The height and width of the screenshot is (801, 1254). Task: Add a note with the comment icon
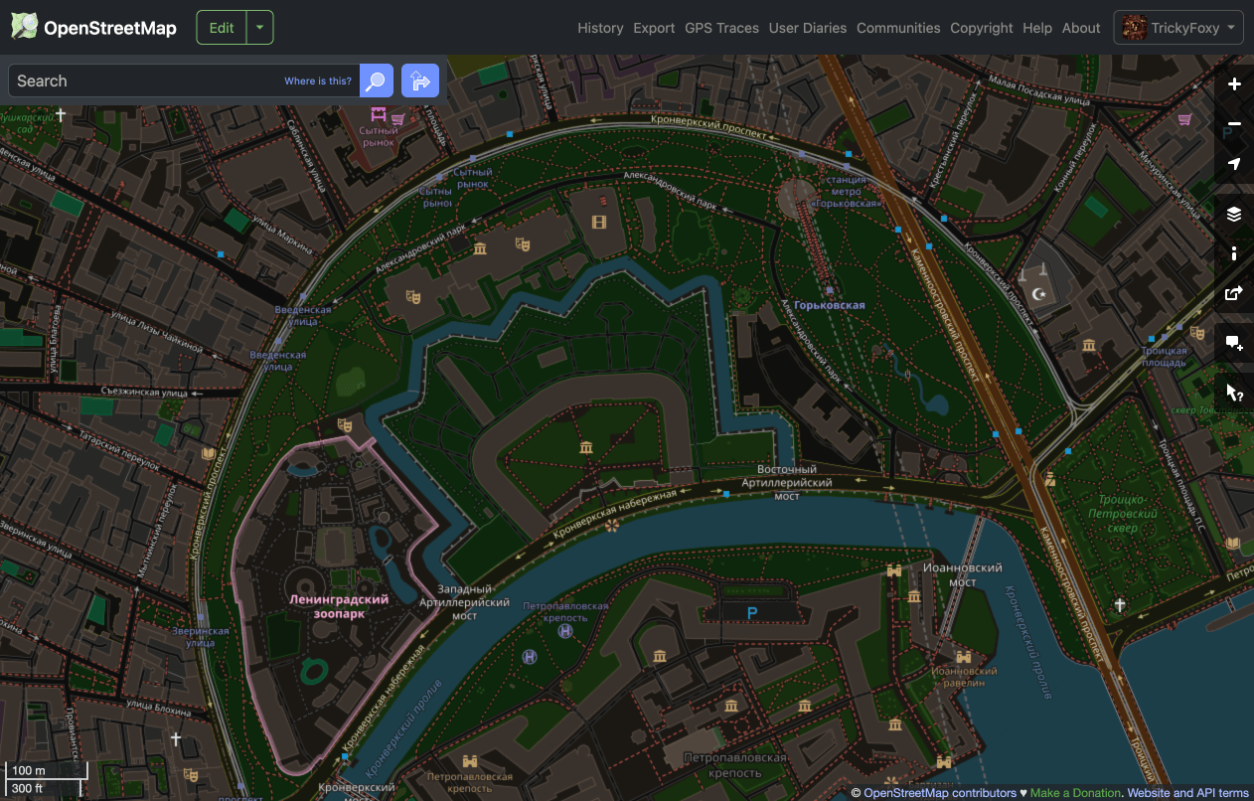click(1234, 343)
